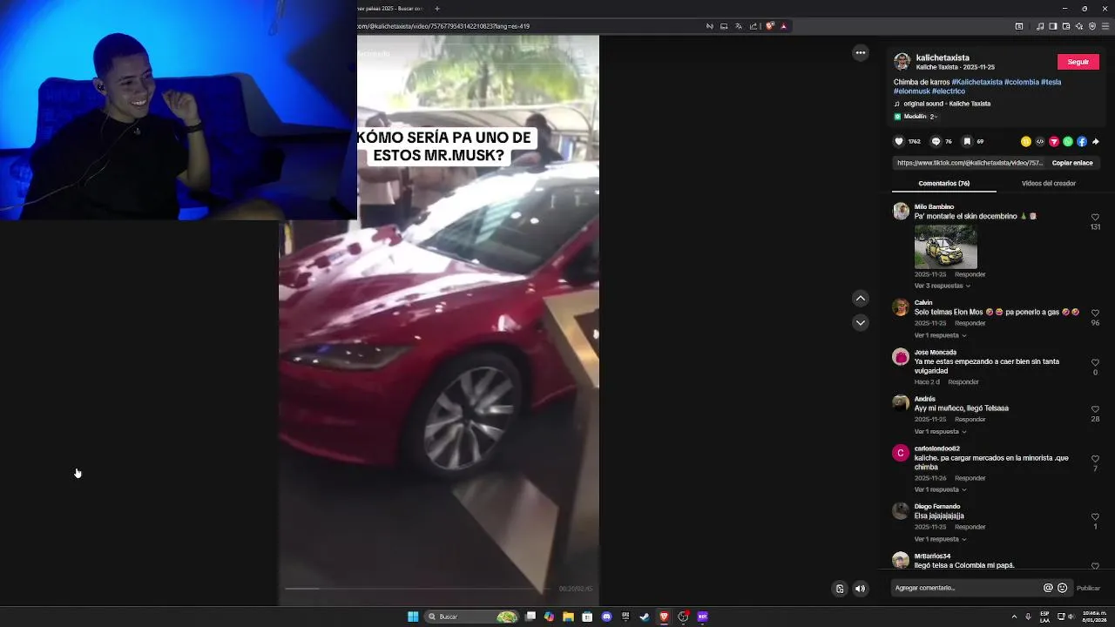This screenshot has height=627, width=1115.
Task: Like Diego Fernando's comment
Action: coord(1095,516)
